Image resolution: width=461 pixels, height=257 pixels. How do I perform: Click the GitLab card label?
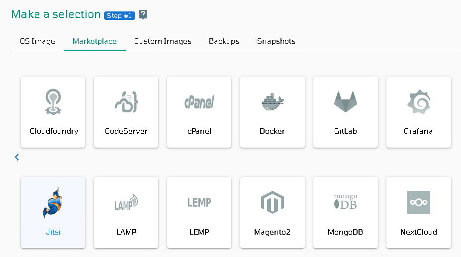[346, 131]
